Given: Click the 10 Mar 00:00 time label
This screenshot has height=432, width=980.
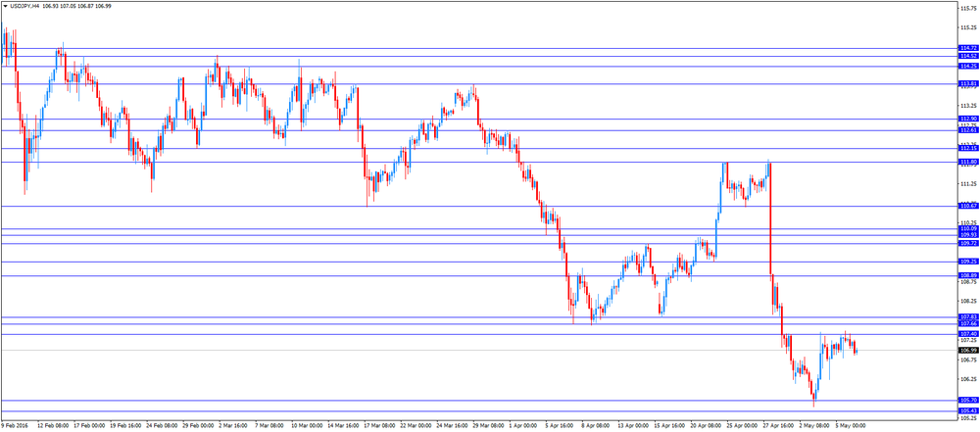Looking at the screenshot, I should [x=309, y=426].
